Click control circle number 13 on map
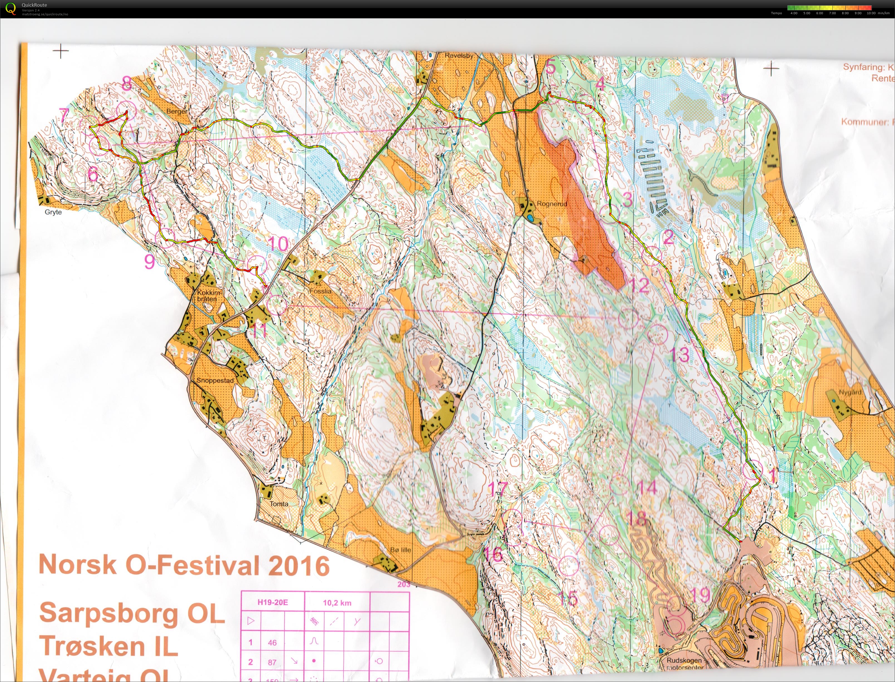Viewport: 895px width, 682px height. [x=658, y=334]
